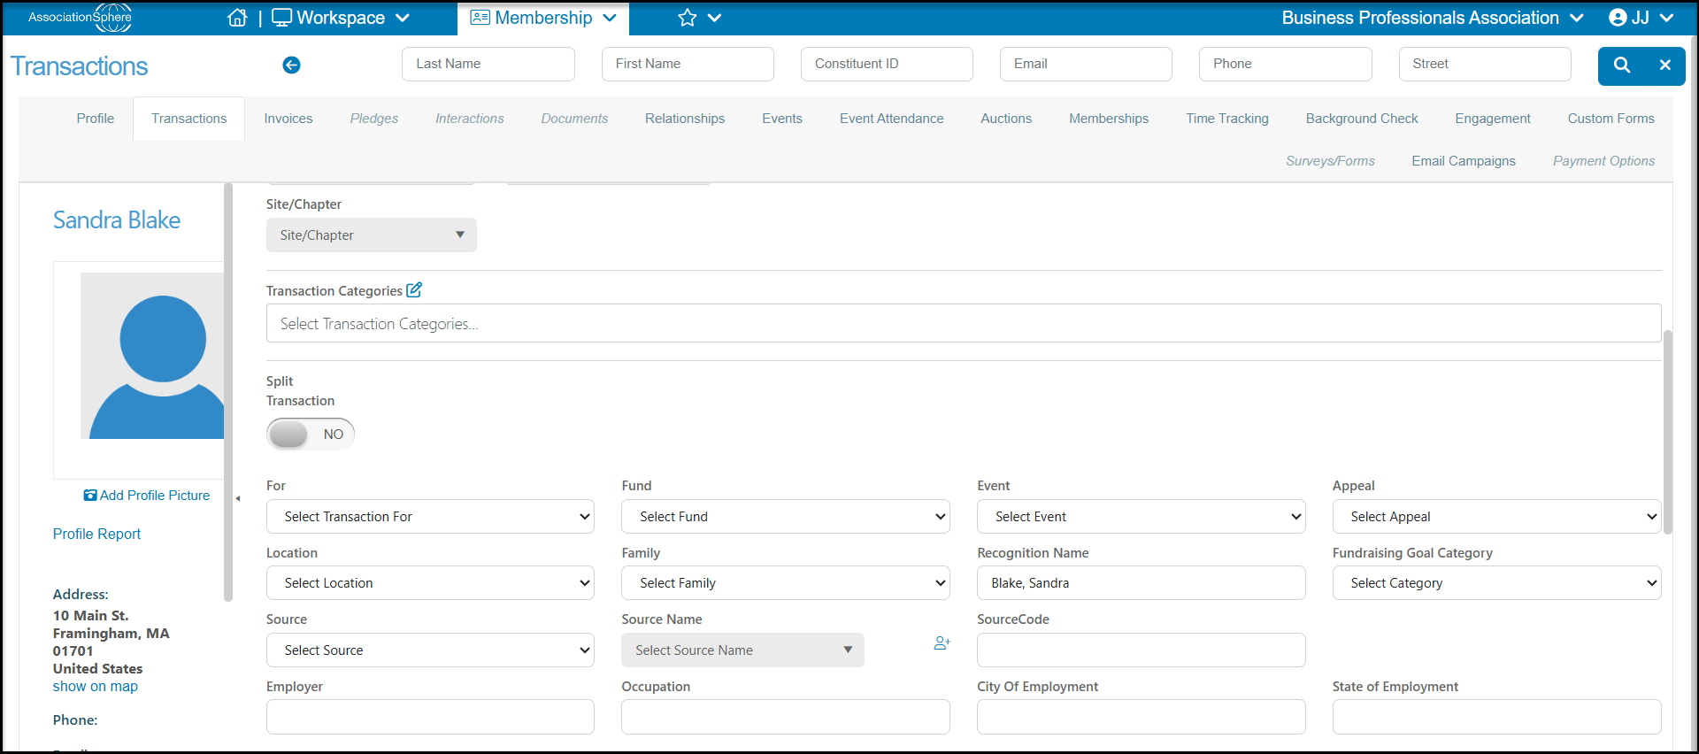Image resolution: width=1699 pixels, height=754 pixels.
Task: Open Fundraising Goal Select Category dropdown
Action: (x=1497, y=583)
